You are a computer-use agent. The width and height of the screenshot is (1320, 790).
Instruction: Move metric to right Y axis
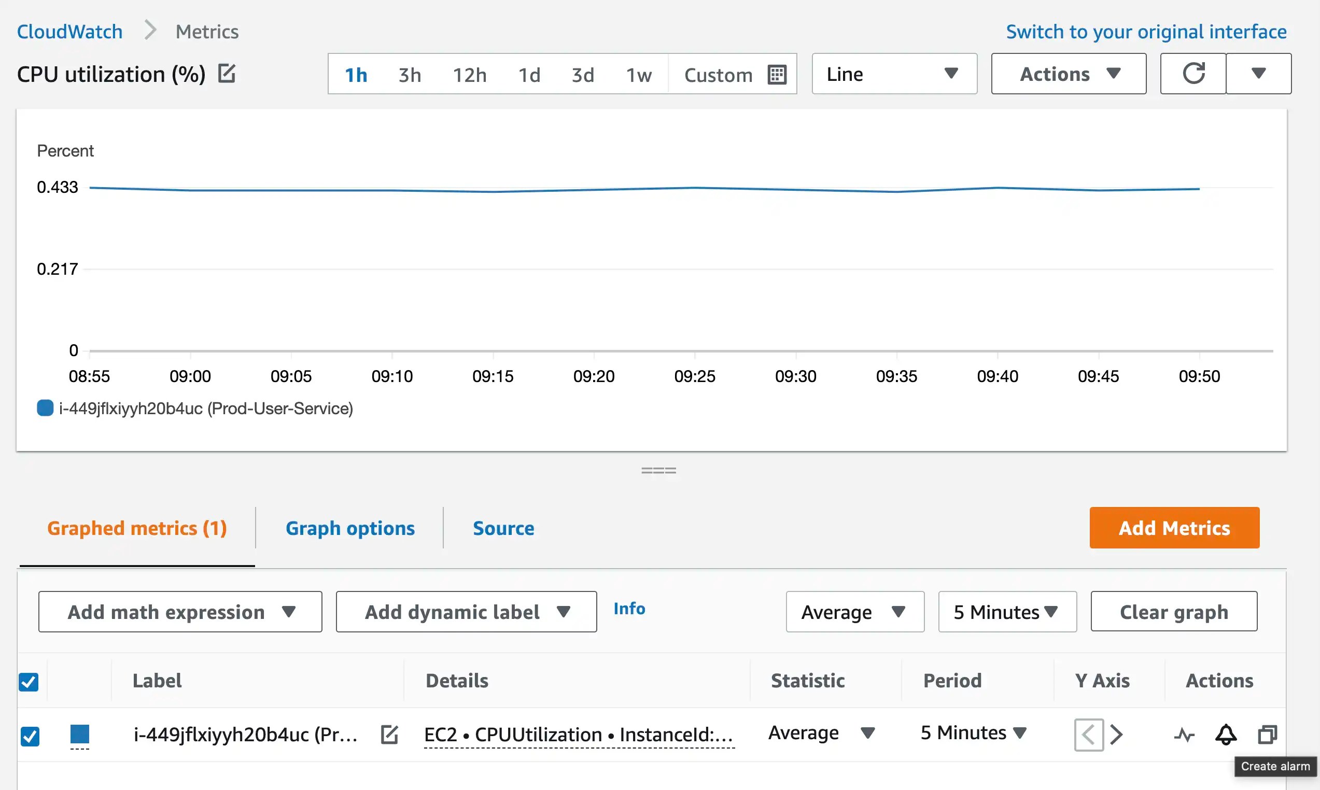click(x=1117, y=734)
